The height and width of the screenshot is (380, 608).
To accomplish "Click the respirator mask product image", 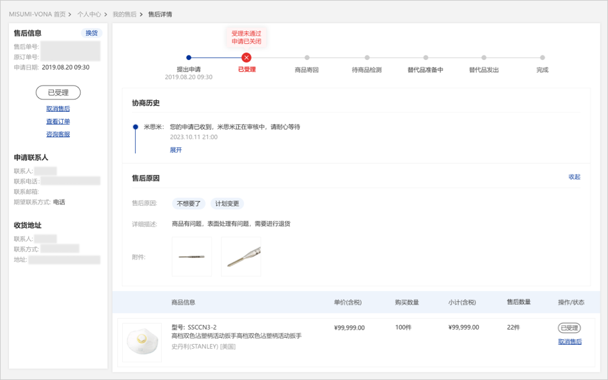I will tap(142, 343).
